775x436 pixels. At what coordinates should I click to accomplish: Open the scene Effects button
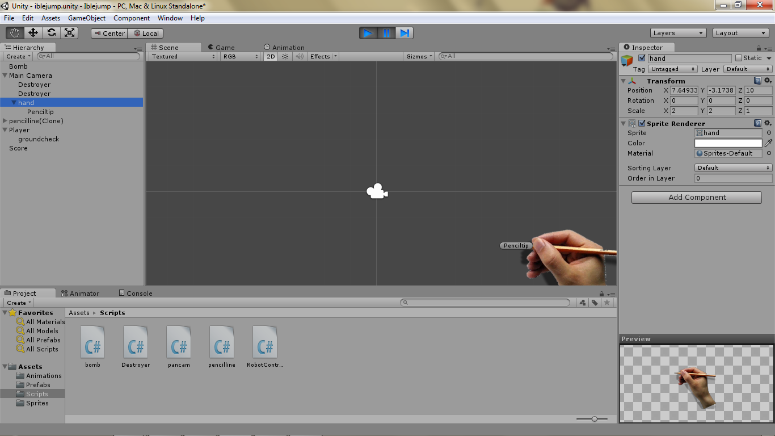pos(323,56)
